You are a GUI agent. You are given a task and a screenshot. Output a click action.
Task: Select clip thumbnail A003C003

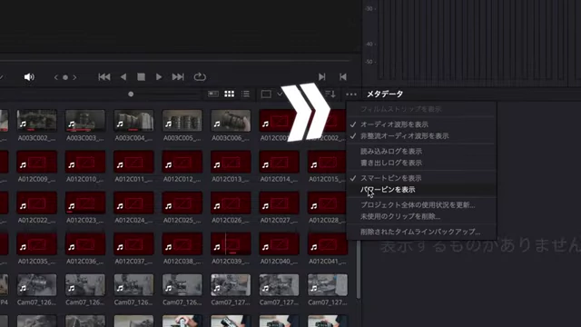click(x=85, y=120)
